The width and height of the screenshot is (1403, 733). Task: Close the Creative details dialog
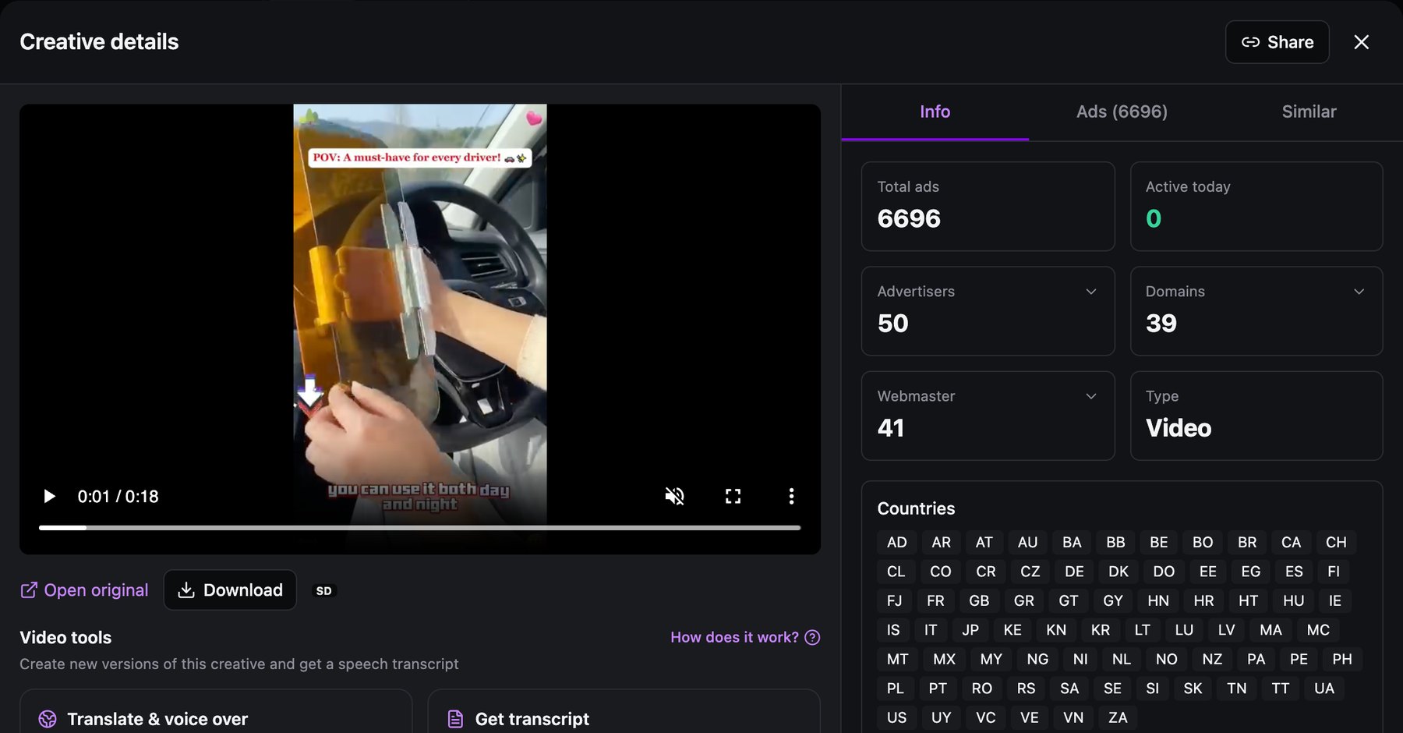1362,42
